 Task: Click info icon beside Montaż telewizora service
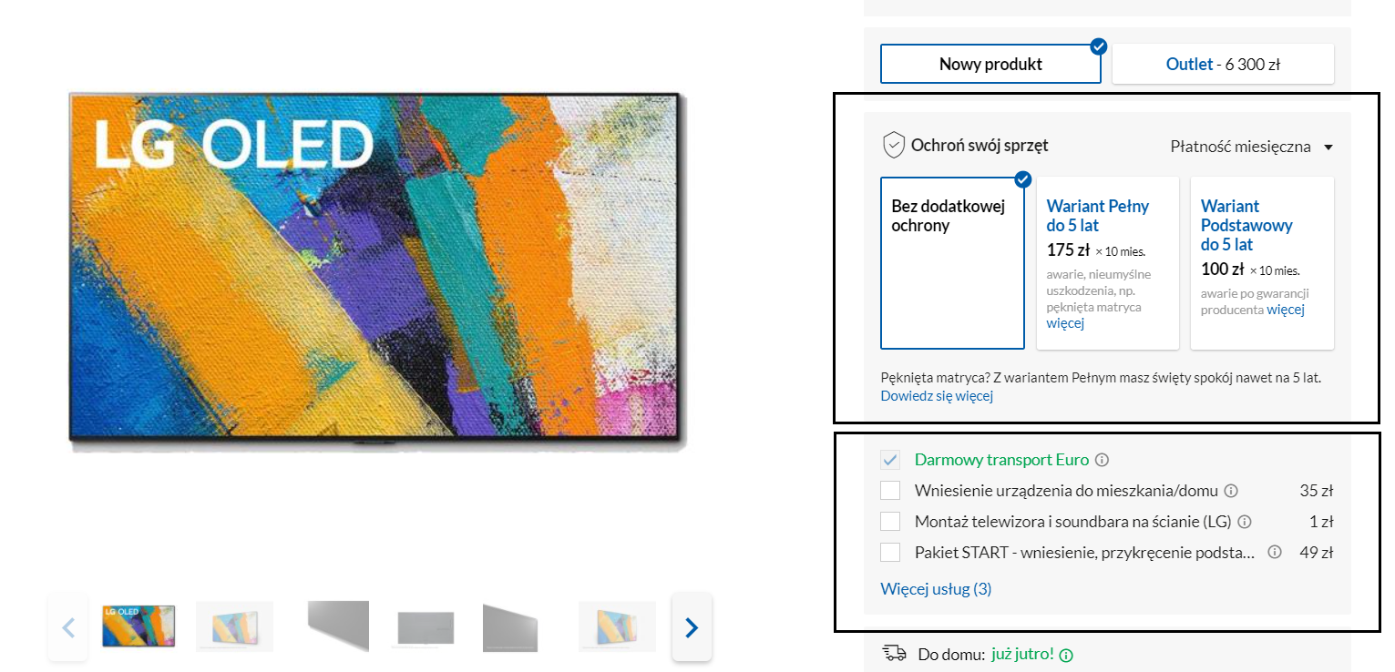point(1245,522)
